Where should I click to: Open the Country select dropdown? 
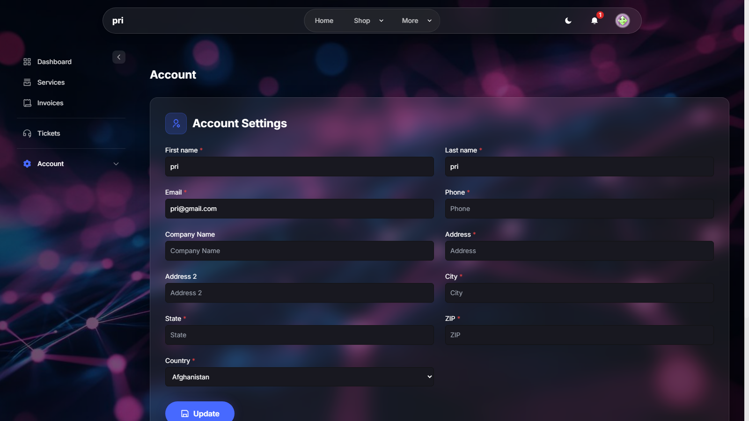click(x=299, y=377)
